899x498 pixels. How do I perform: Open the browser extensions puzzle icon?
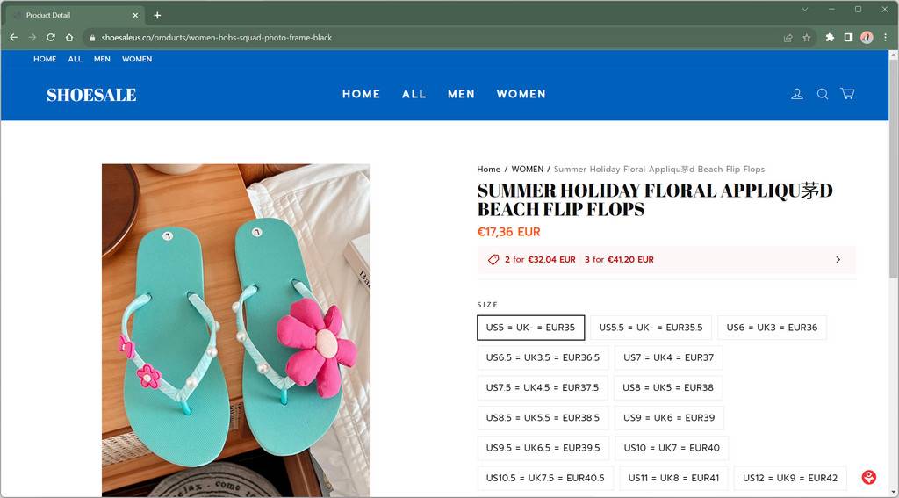[x=830, y=38]
